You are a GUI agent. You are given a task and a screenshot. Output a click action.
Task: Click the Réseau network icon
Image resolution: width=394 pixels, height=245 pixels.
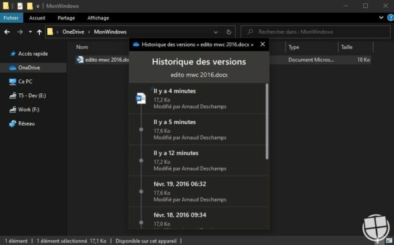click(x=13, y=124)
